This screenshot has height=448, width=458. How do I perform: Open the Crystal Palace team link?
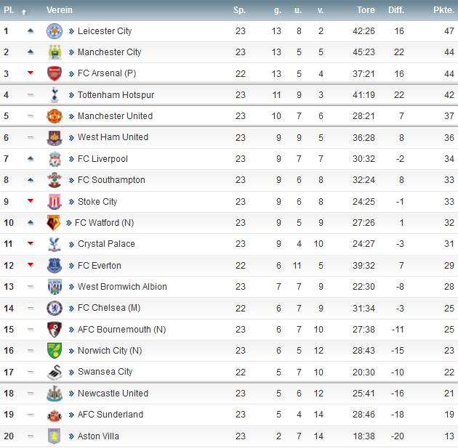(x=106, y=244)
